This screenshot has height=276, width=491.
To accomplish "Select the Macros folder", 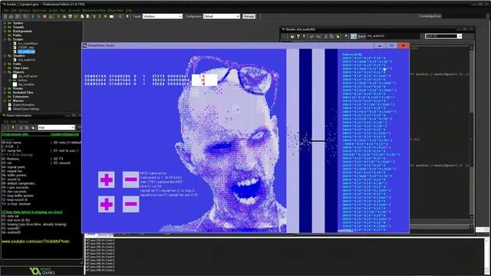I will tap(18, 100).
